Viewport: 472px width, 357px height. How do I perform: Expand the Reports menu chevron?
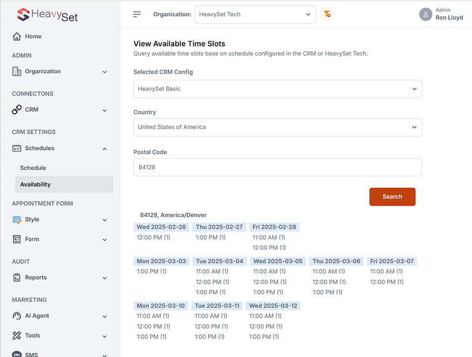105,278
